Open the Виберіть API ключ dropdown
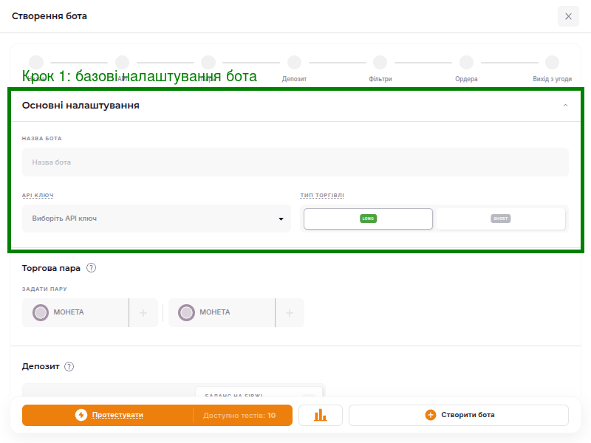The height and width of the screenshot is (443, 591). 157,219
